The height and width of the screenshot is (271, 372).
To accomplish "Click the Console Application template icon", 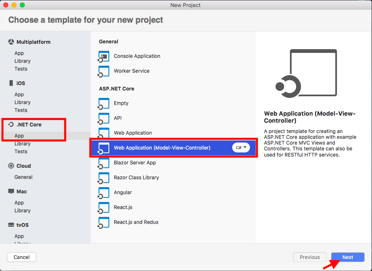I will pos(104,57).
